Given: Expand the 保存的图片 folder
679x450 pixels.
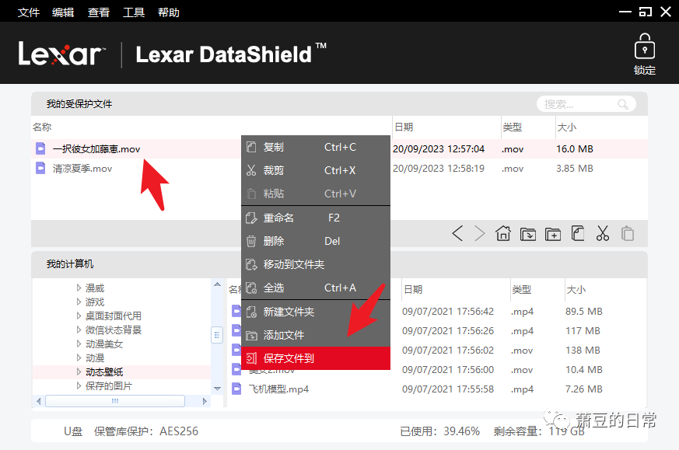Looking at the screenshot, I should point(79,385).
